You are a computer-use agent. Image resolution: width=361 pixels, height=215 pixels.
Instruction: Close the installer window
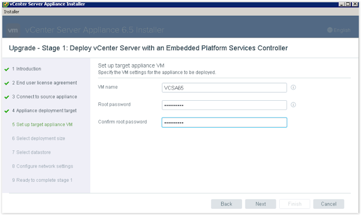click(355, 4)
